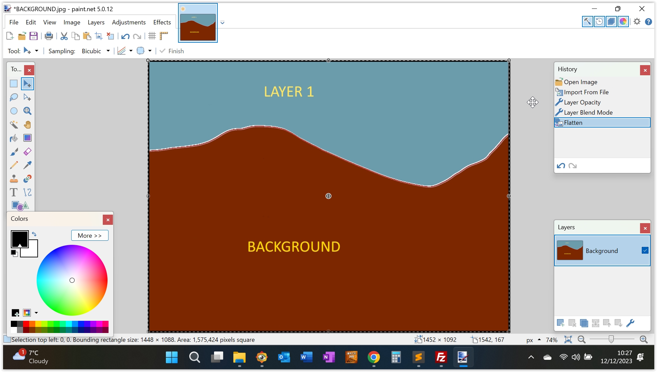This screenshot has height=372, width=657.
Task: Add a new layer in the Layers panel
Action: pyautogui.click(x=561, y=323)
